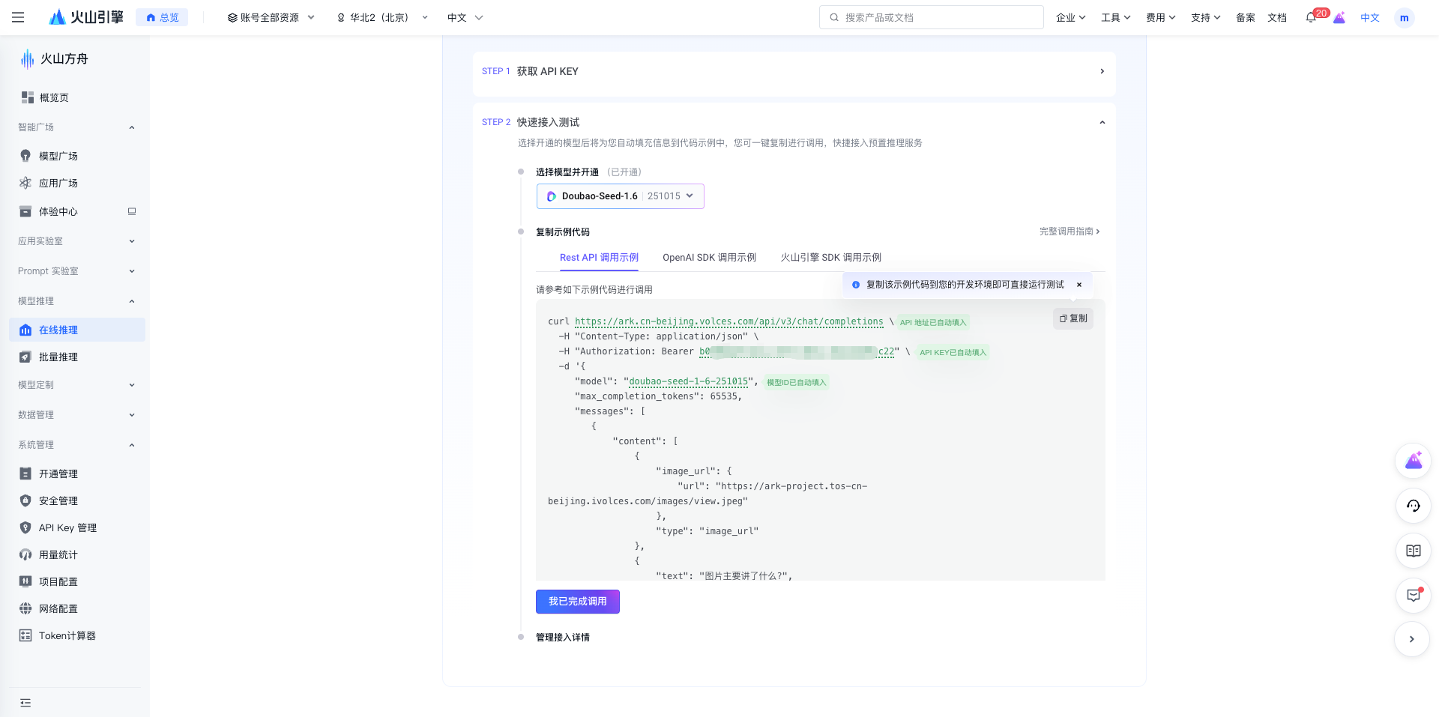Dismiss the copy-code tooltip with its close button
The width and height of the screenshot is (1439, 717).
[1079, 284]
